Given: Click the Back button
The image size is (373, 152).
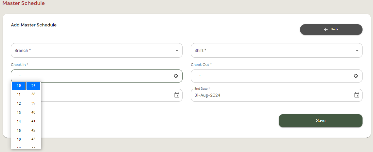Looking at the screenshot, I should point(331,29).
